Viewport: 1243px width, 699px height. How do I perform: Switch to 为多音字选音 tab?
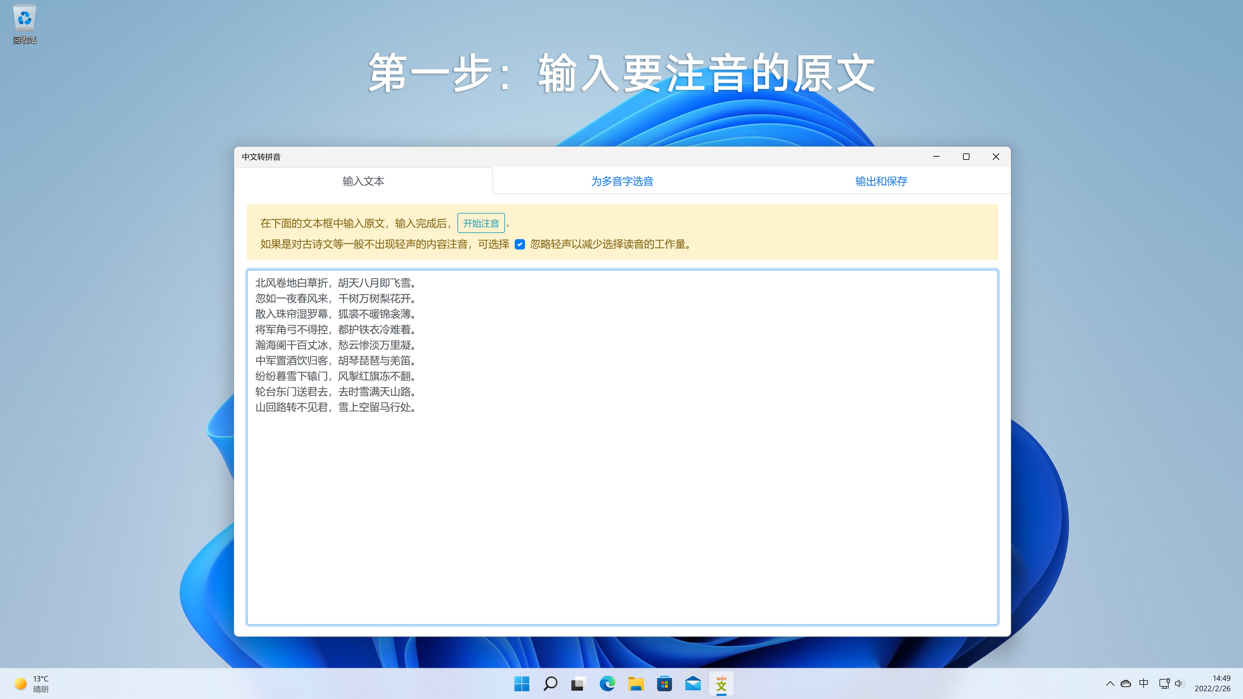pos(622,181)
